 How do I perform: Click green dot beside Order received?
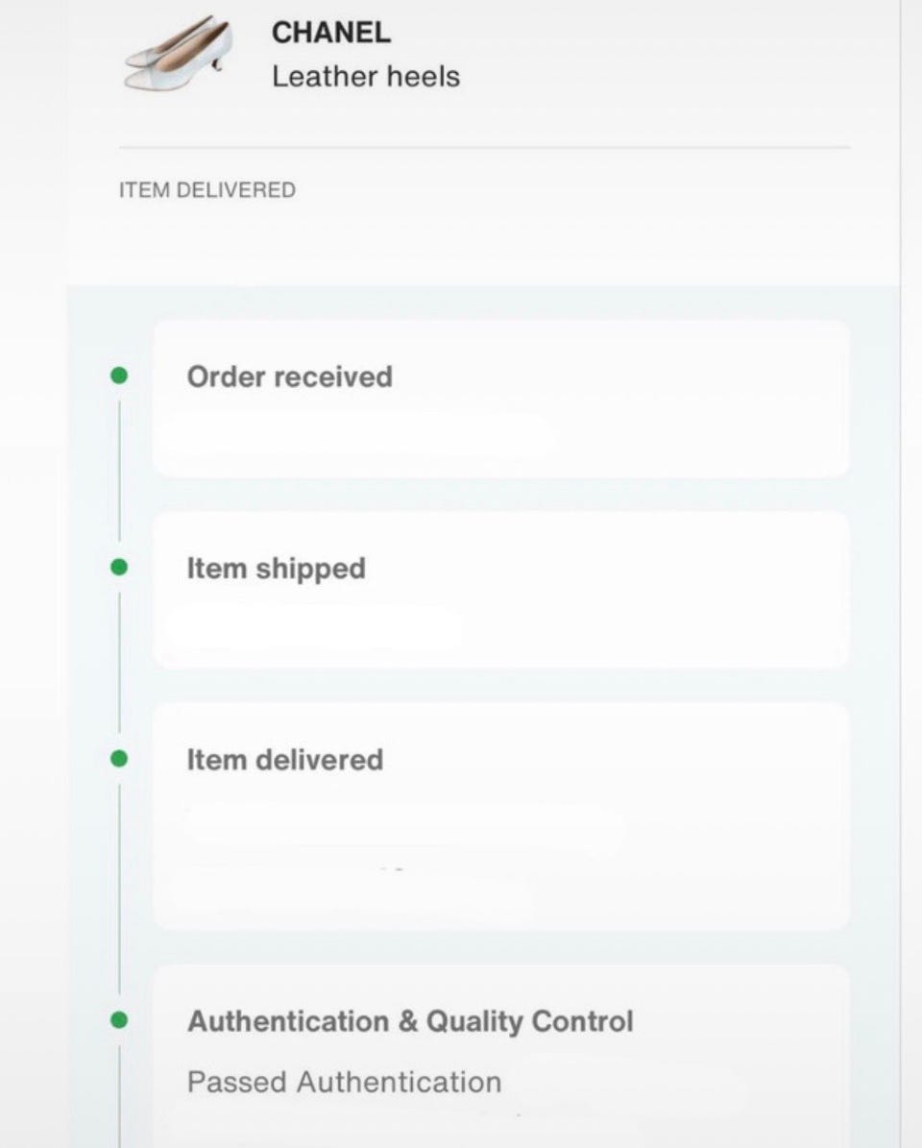coord(119,376)
